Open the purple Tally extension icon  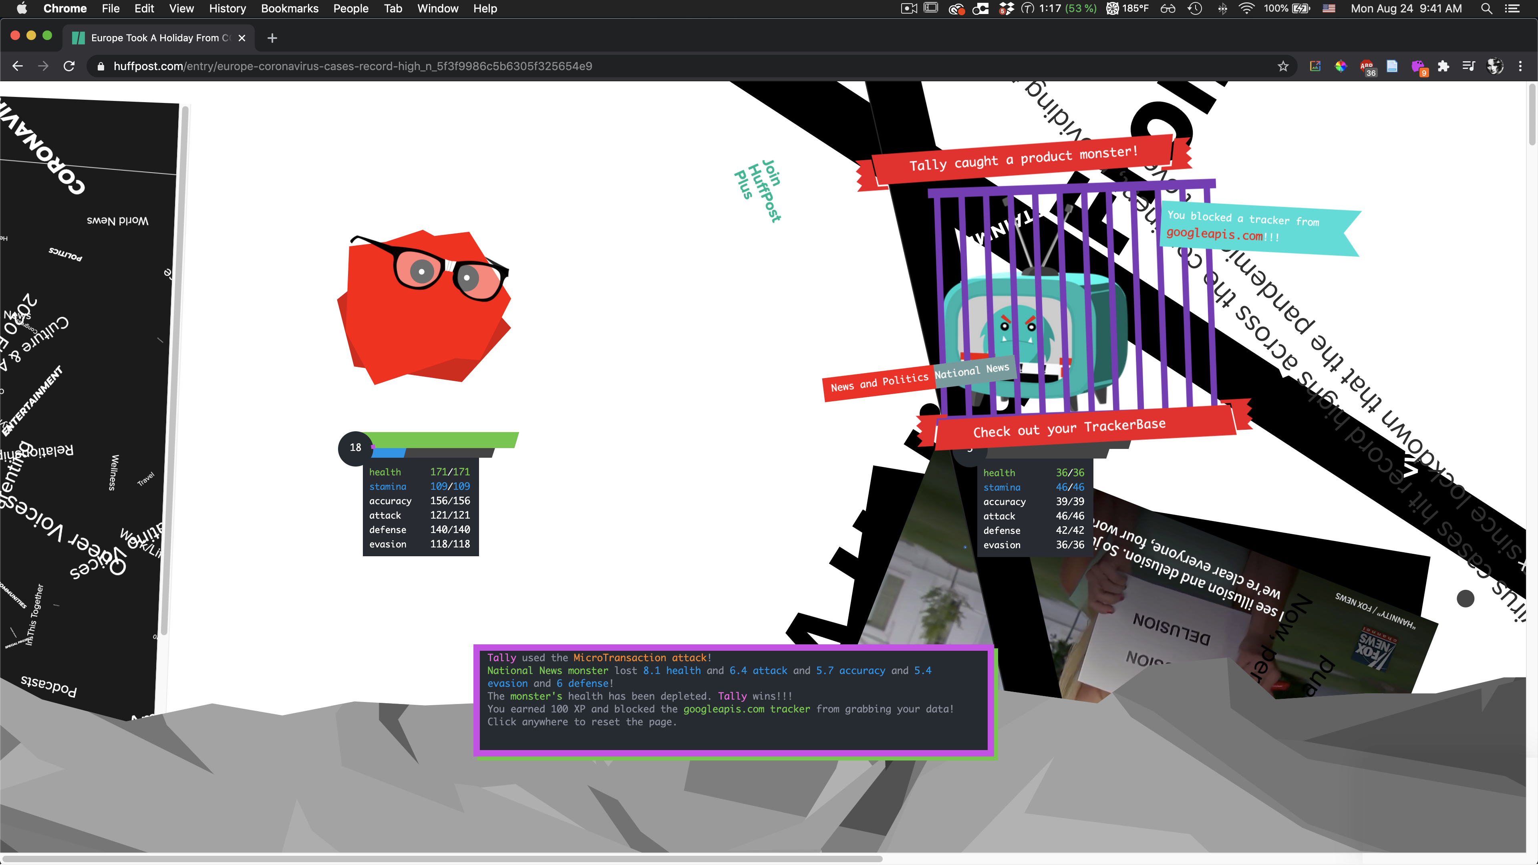[1419, 67]
